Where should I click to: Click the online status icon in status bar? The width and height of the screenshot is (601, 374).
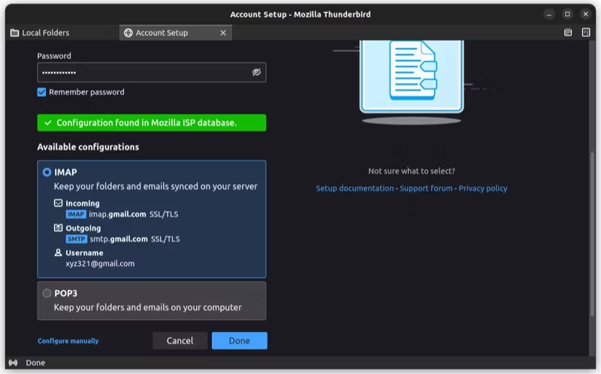coord(13,363)
